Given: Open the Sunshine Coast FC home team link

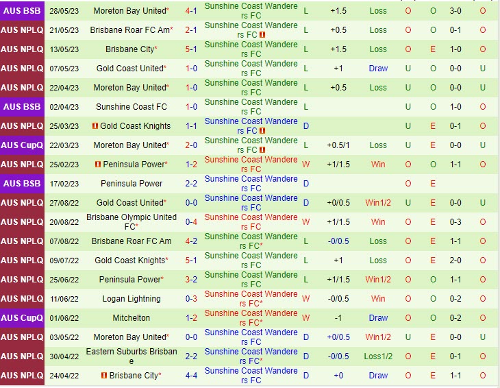Looking at the screenshot, I should 132,107.
